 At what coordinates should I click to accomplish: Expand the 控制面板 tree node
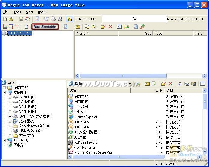(x=10, y=121)
